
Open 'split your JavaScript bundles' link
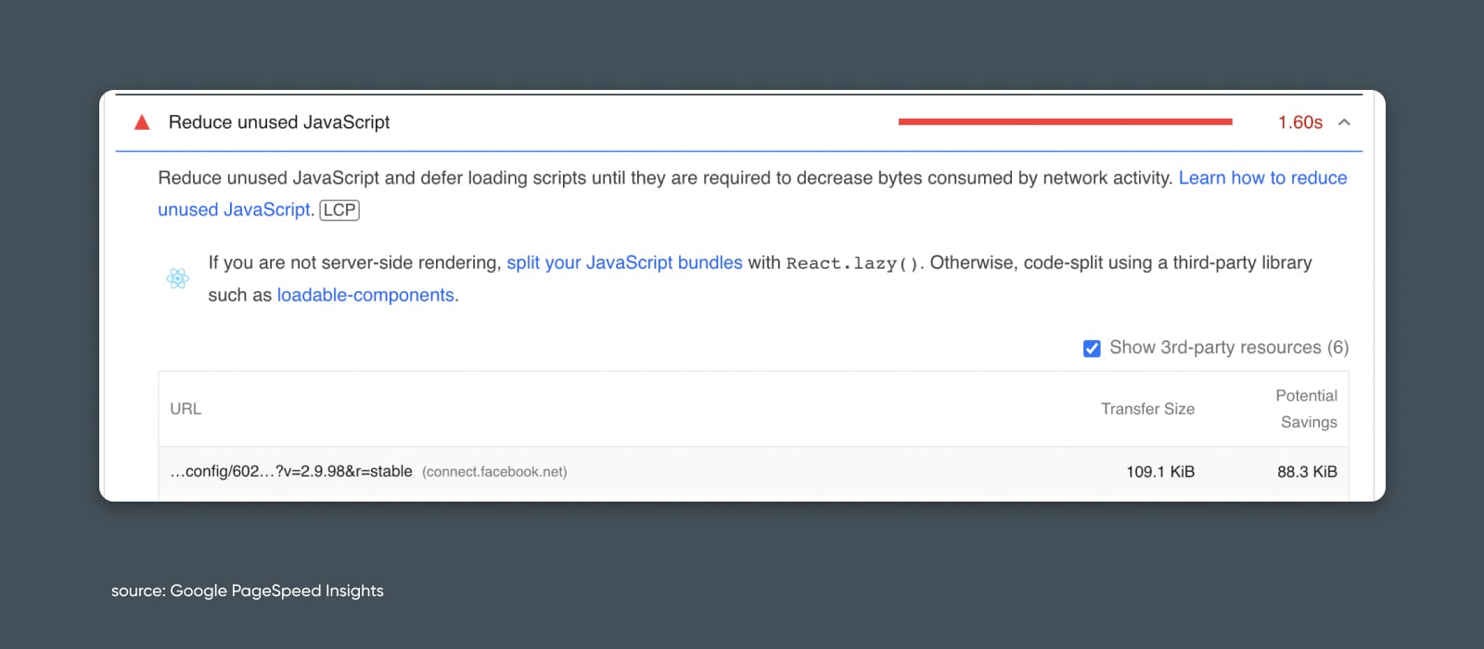[624, 263]
